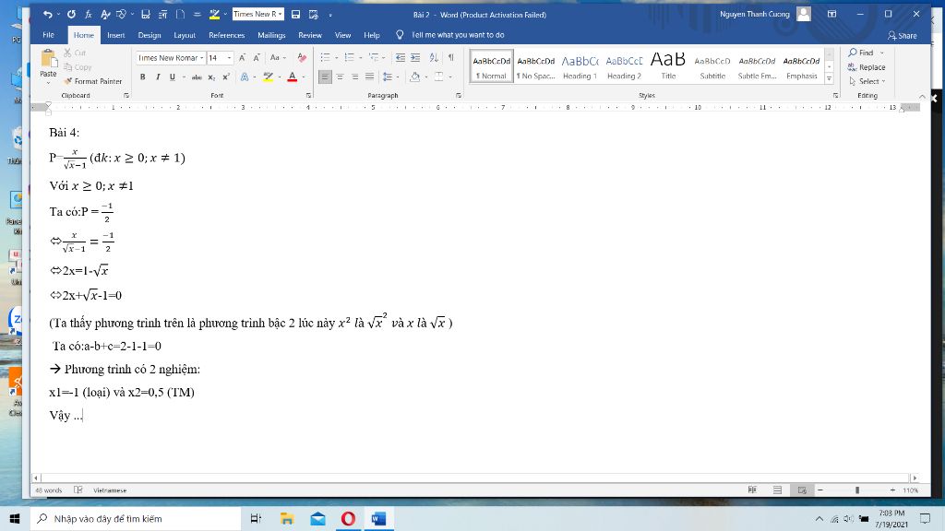Click the Redo icon in quick access toolbar
945x531 pixels.
(71, 14)
